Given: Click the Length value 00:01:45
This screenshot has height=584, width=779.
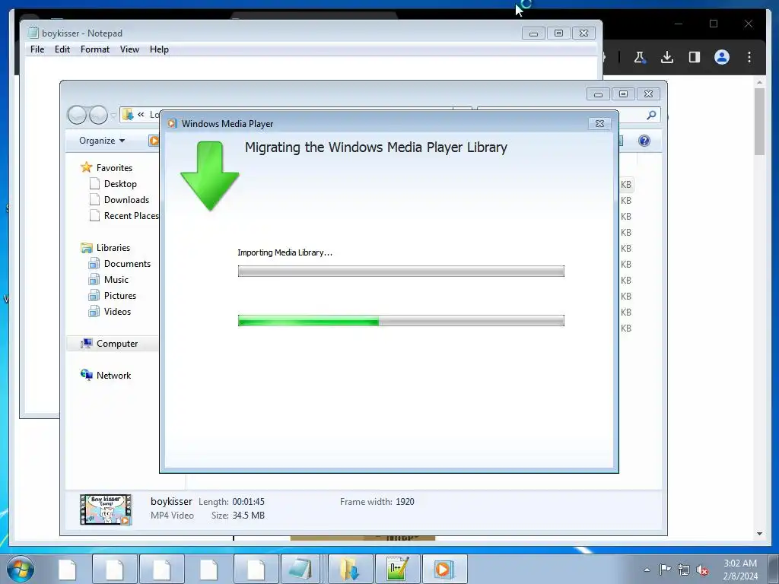Looking at the screenshot, I should (249, 502).
